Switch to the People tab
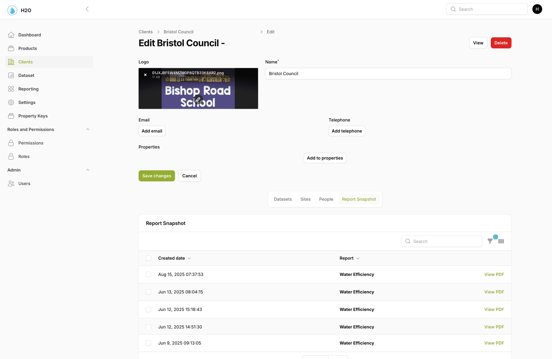Screen dimensions: 552x359 326,199
